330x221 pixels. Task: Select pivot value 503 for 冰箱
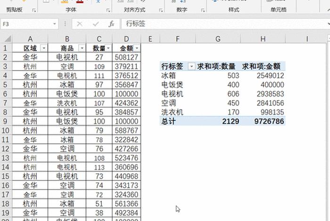(x=218, y=76)
